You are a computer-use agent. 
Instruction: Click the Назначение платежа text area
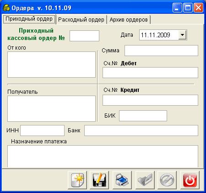[x=103, y=157]
